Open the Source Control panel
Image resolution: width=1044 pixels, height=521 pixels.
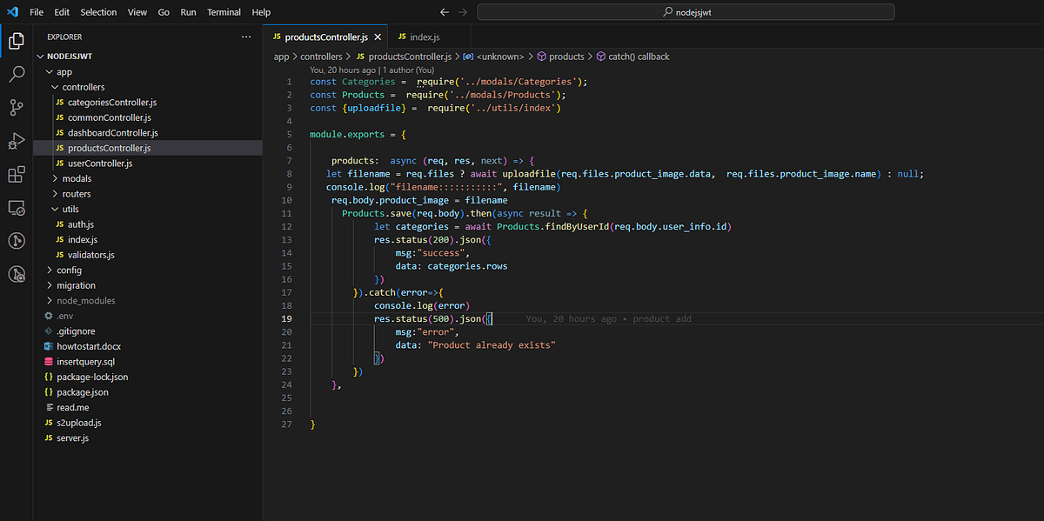pyautogui.click(x=17, y=106)
